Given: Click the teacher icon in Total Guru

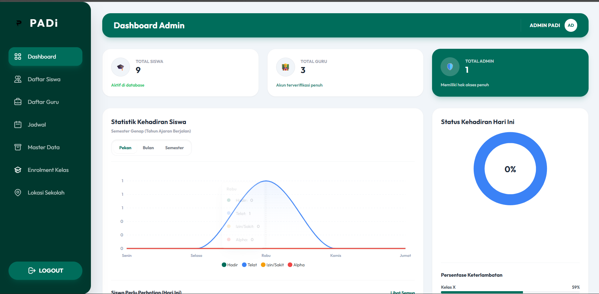Looking at the screenshot, I should tap(286, 67).
